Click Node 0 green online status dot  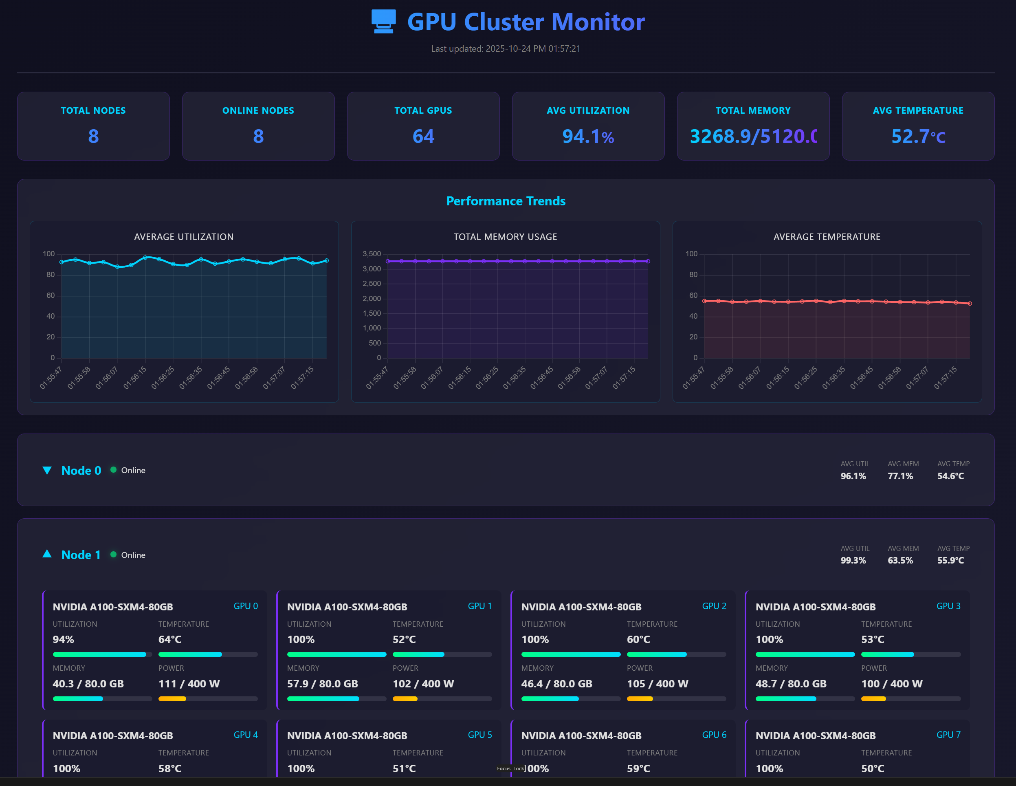pos(113,470)
